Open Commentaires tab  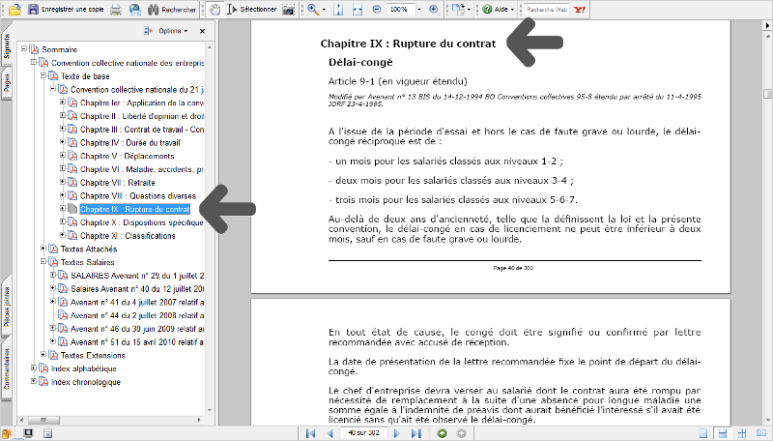click(7, 369)
